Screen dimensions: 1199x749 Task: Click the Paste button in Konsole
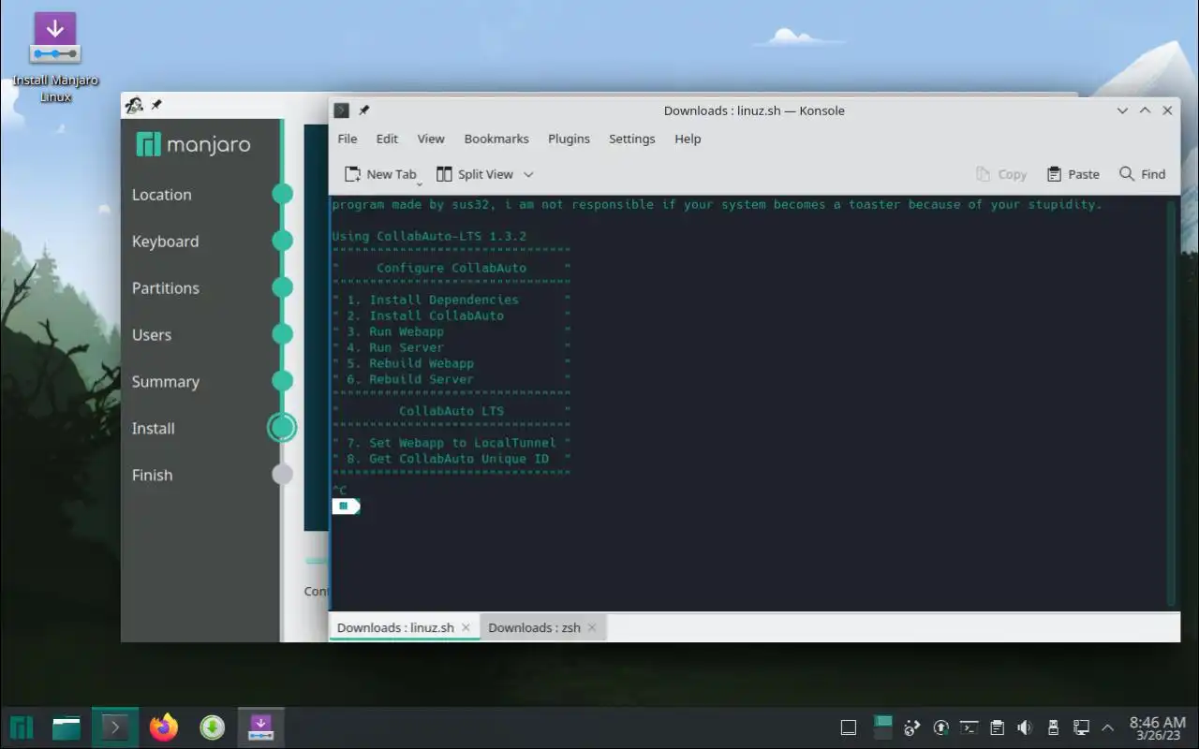(1073, 174)
